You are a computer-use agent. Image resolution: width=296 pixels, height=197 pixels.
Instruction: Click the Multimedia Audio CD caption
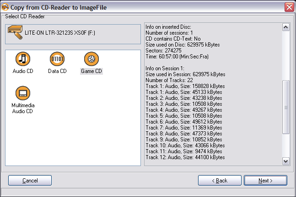pyautogui.click(x=23, y=108)
